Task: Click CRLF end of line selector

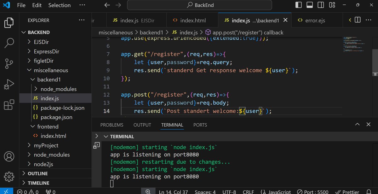Action: [249, 191]
